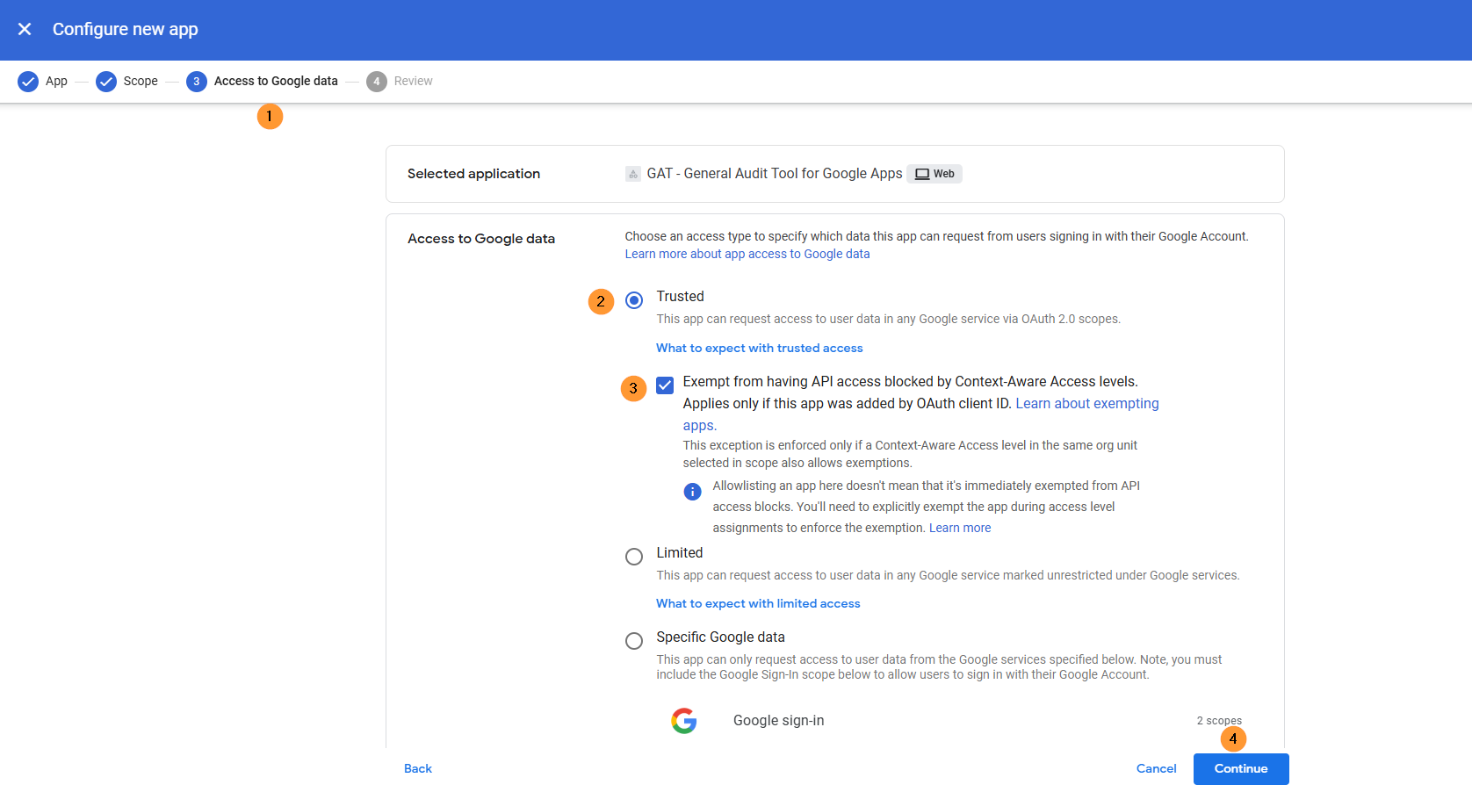Click the Google sign-in logo
Screen dimensions: 1472x792
(684, 721)
